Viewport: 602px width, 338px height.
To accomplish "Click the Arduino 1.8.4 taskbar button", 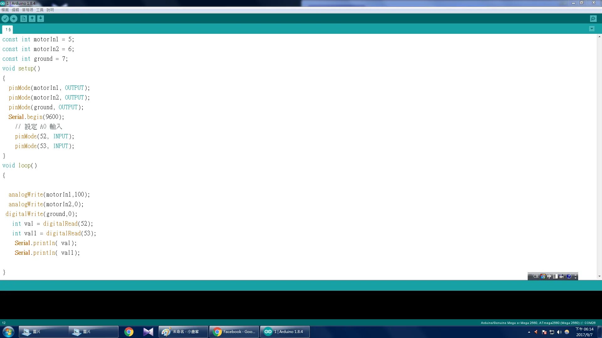I will coord(285,332).
